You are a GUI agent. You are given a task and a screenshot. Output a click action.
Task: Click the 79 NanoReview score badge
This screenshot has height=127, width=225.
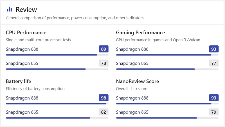pyautogui.click(x=214, y=112)
